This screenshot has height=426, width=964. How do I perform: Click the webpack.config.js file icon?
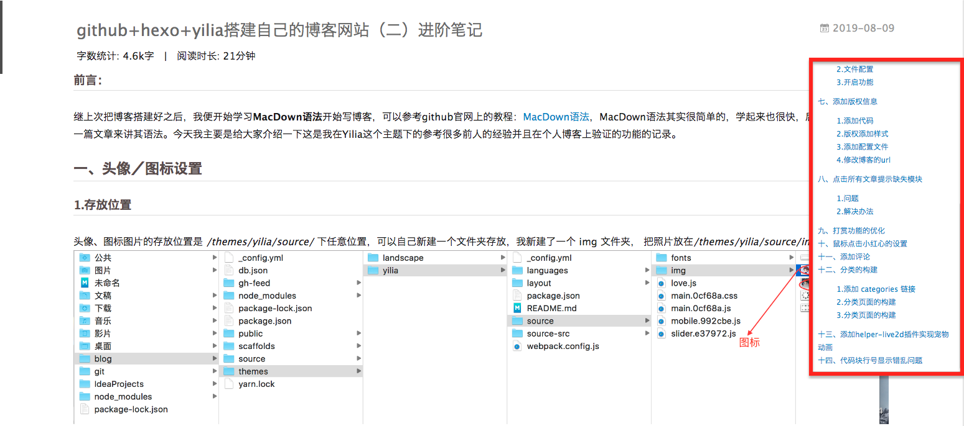coord(517,346)
